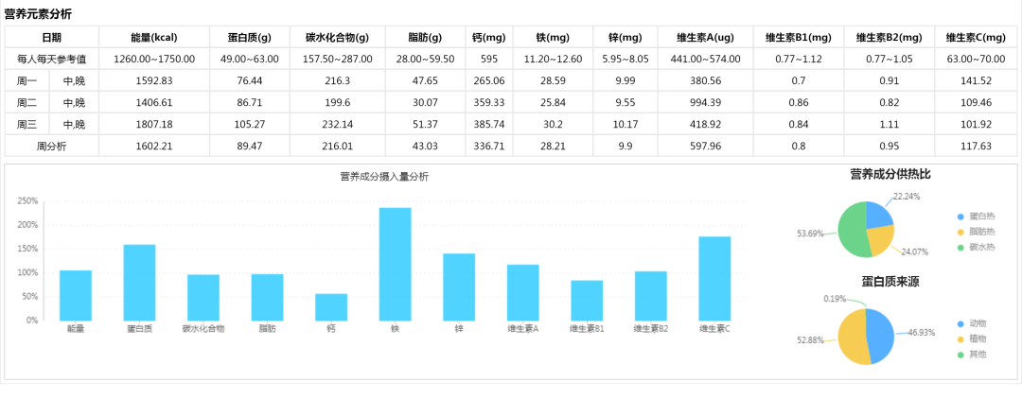Toggle the 动物 legend entry
Image resolution: width=1022 pixels, height=399 pixels.
pos(972,323)
